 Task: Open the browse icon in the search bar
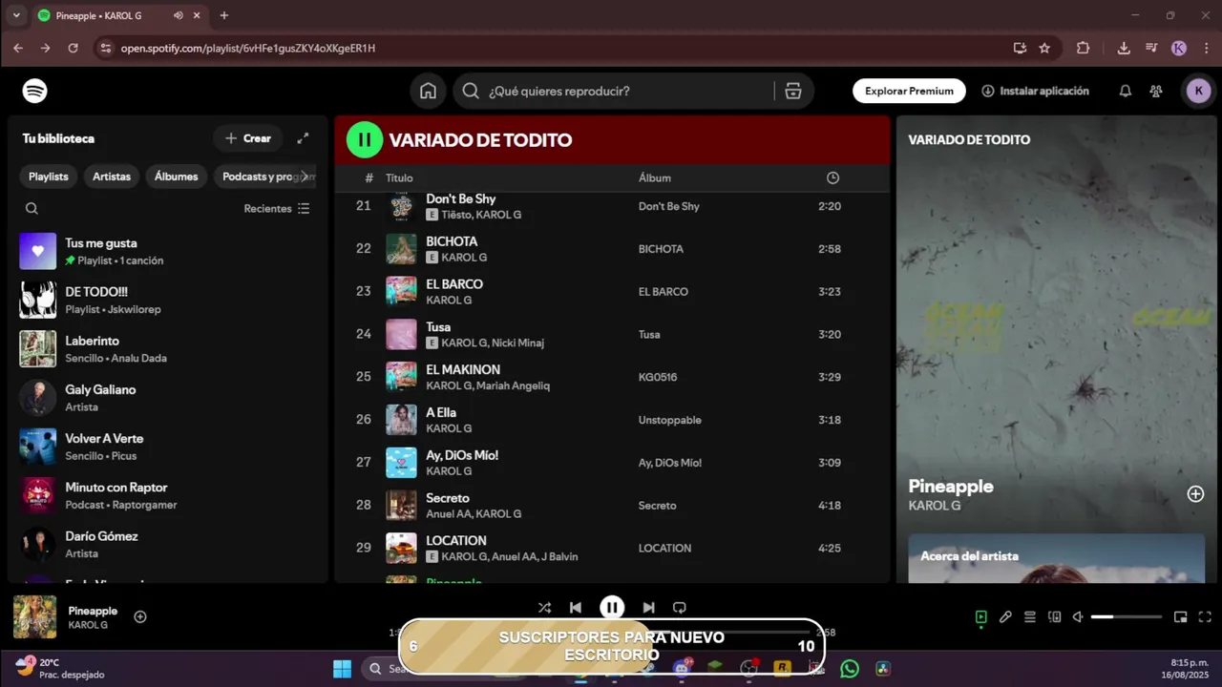click(792, 91)
